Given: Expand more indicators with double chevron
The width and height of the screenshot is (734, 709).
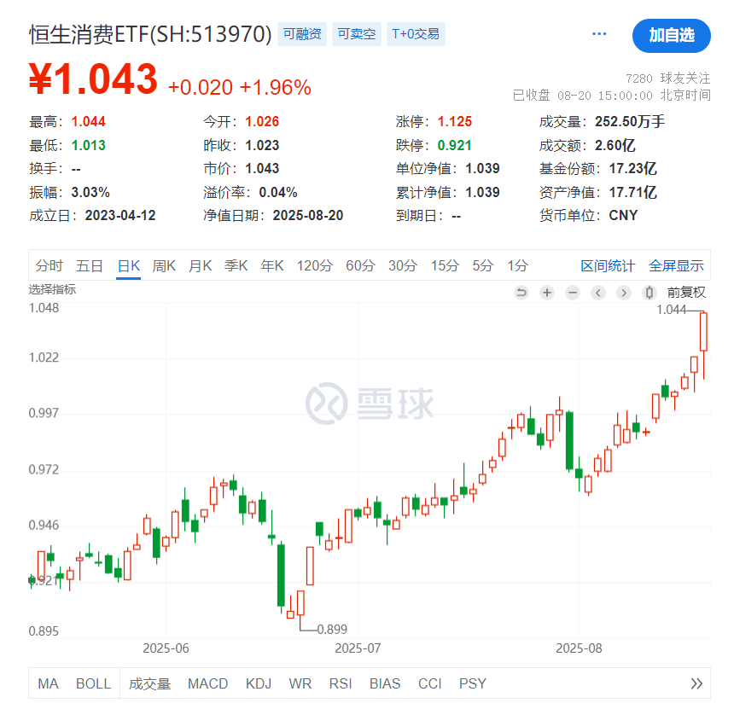Looking at the screenshot, I should (696, 683).
